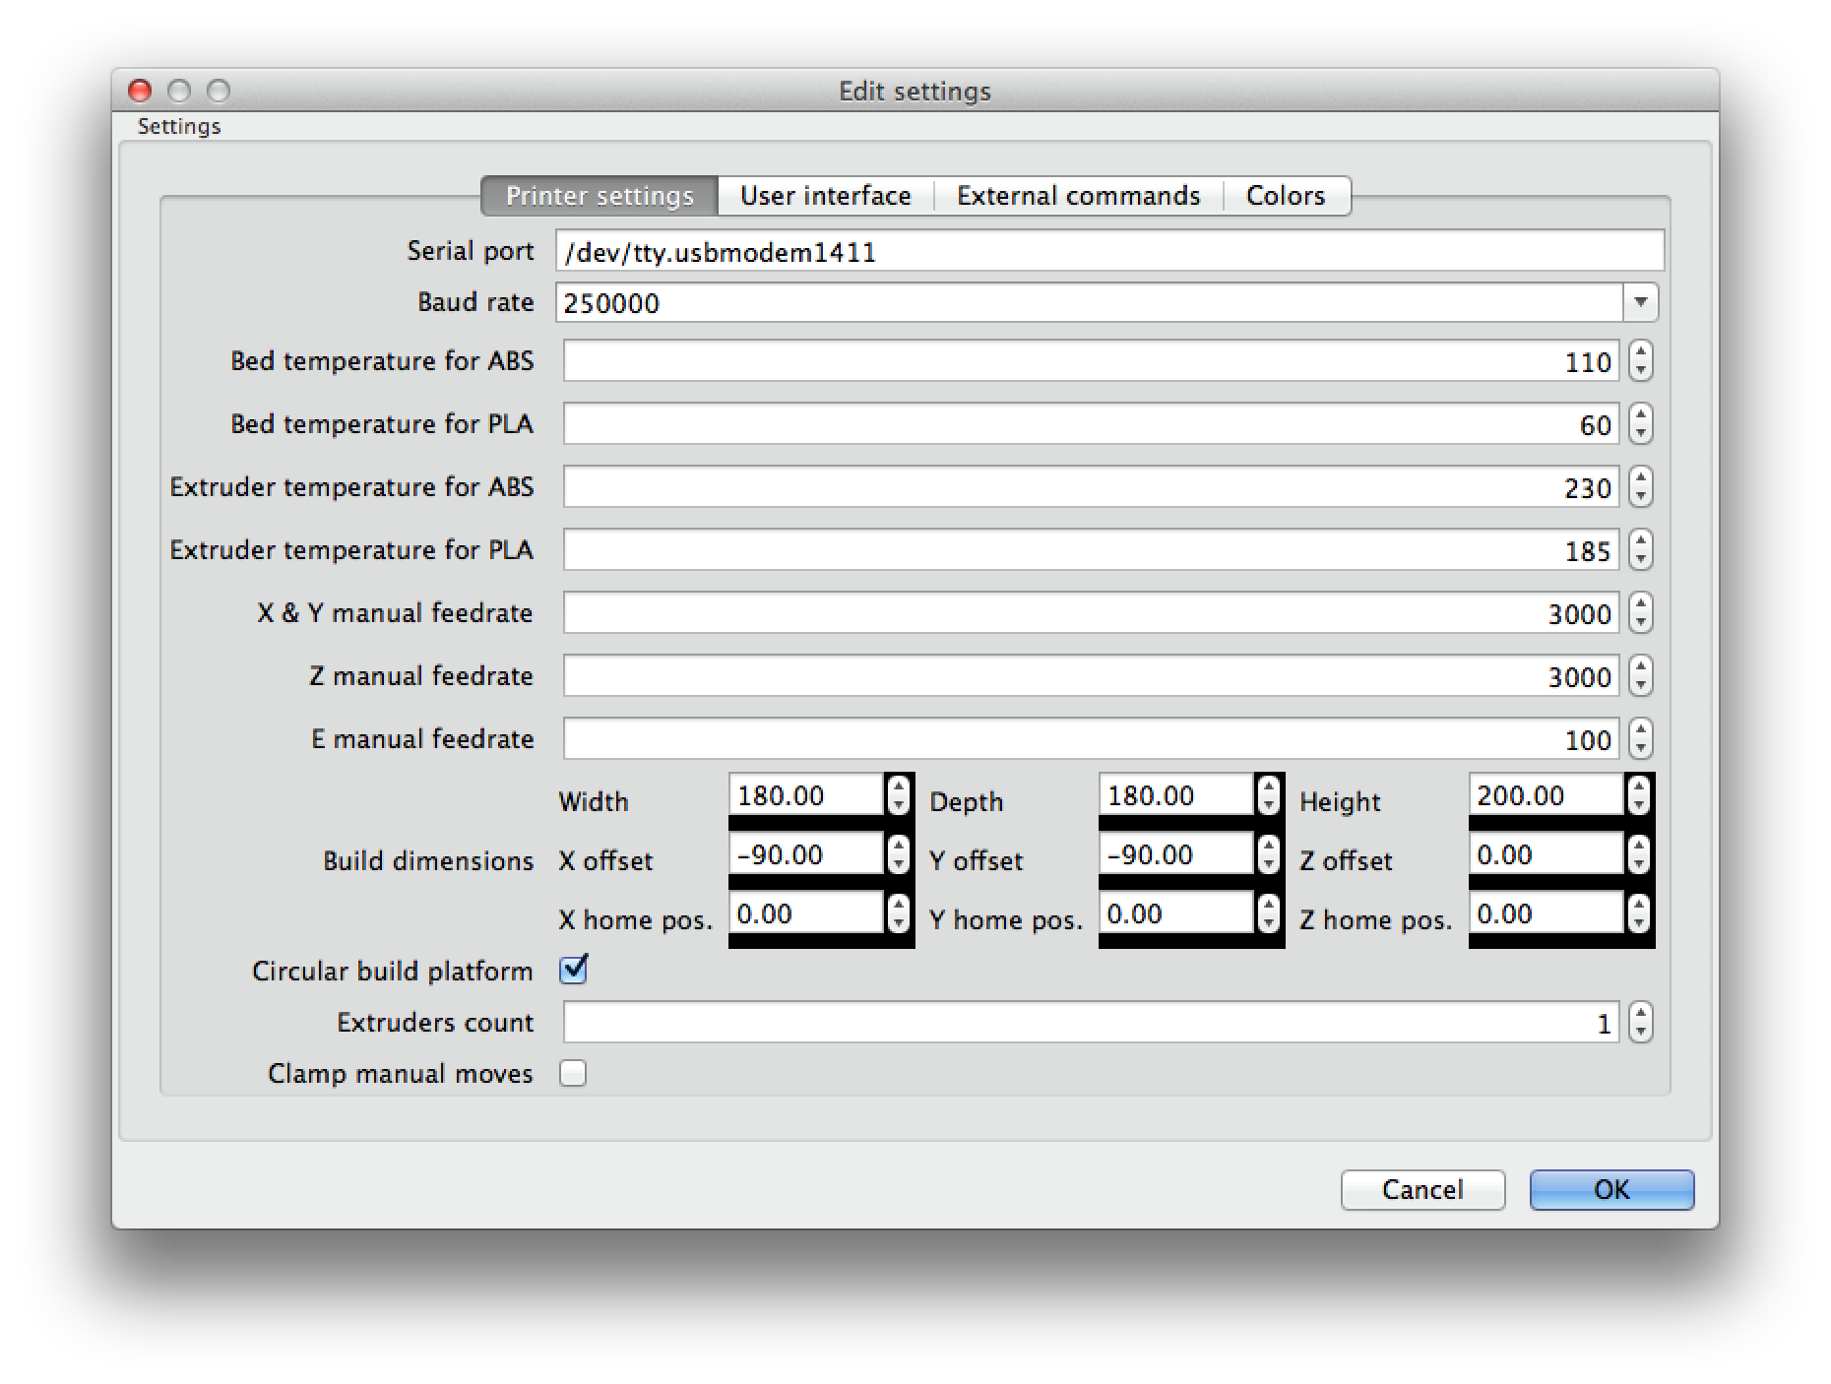Click the E manual feedrate field
The width and height of the screenshot is (1831, 1384).
click(1091, 739)
